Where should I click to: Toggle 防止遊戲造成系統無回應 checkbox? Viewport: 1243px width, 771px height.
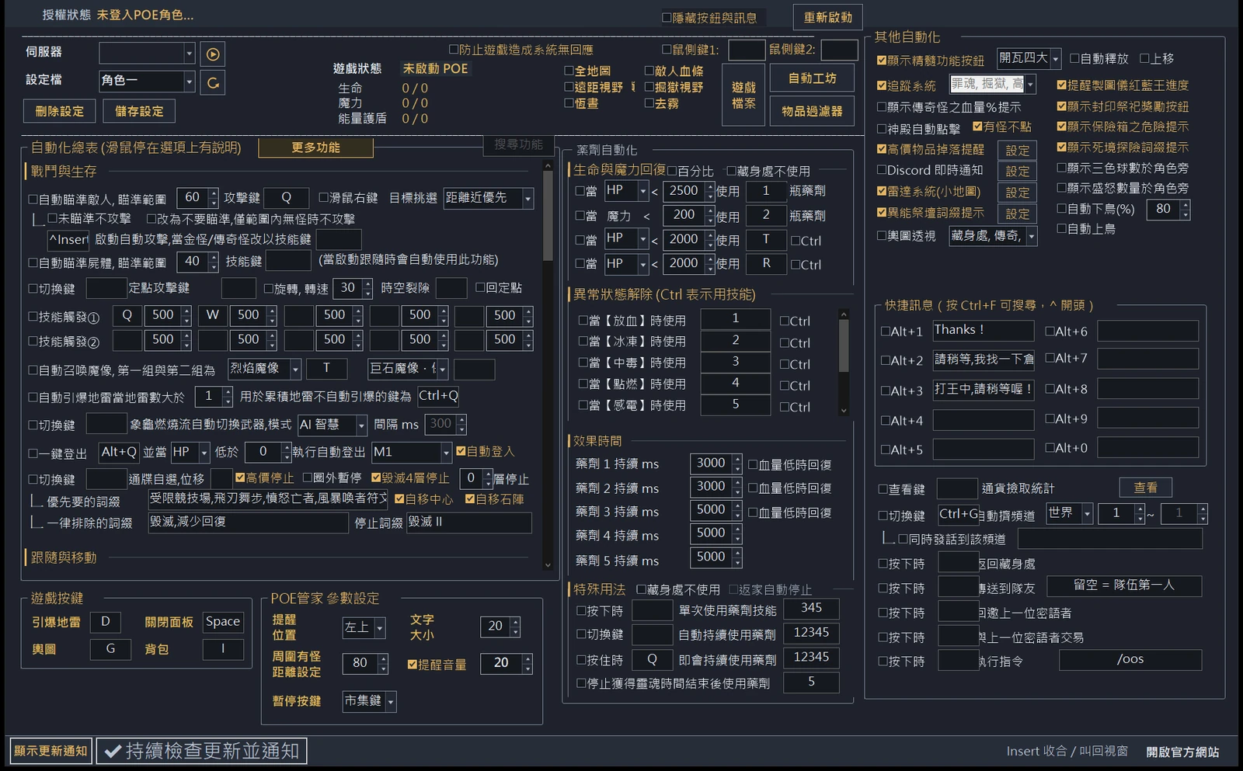coord(454,50)
